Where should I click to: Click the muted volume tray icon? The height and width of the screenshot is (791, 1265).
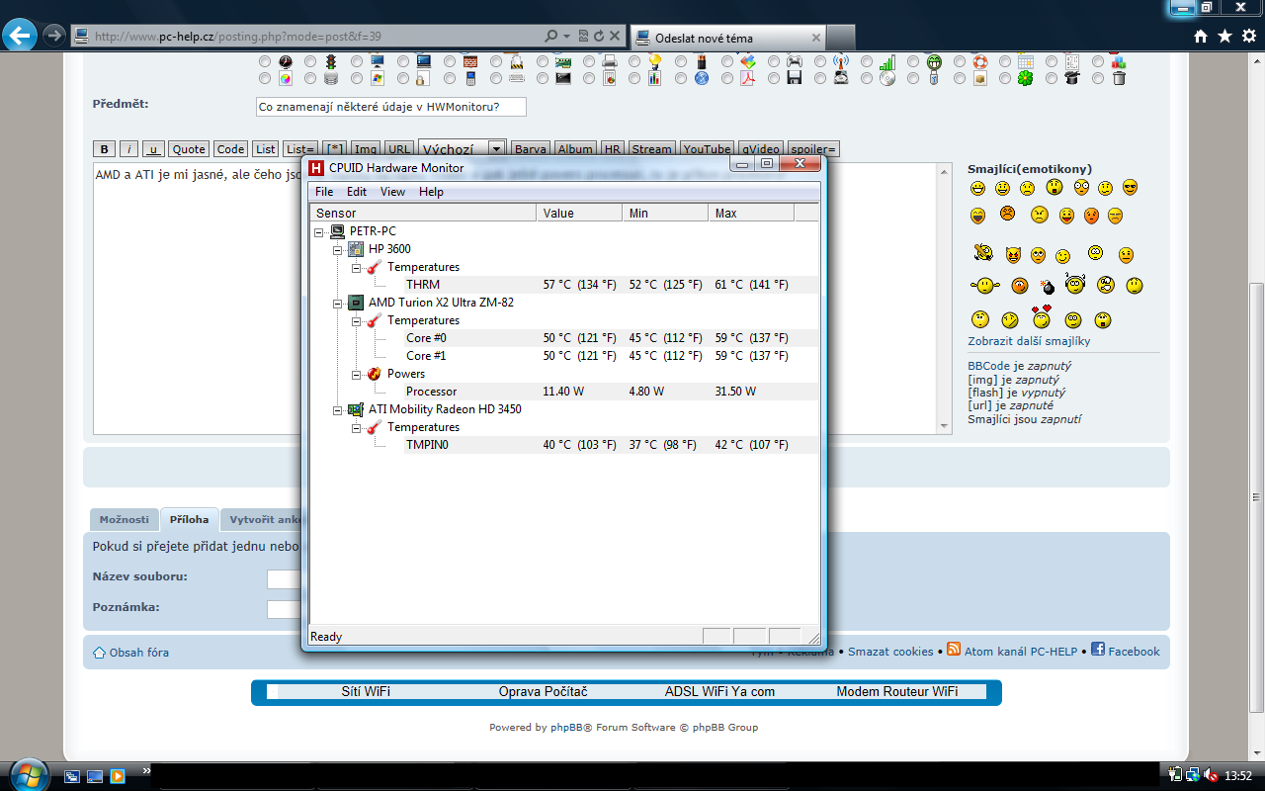[1211, 776]
